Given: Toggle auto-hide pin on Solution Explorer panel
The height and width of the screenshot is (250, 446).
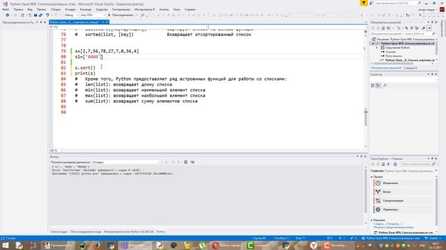Looking at the screenshot, I should coord(432,22).
